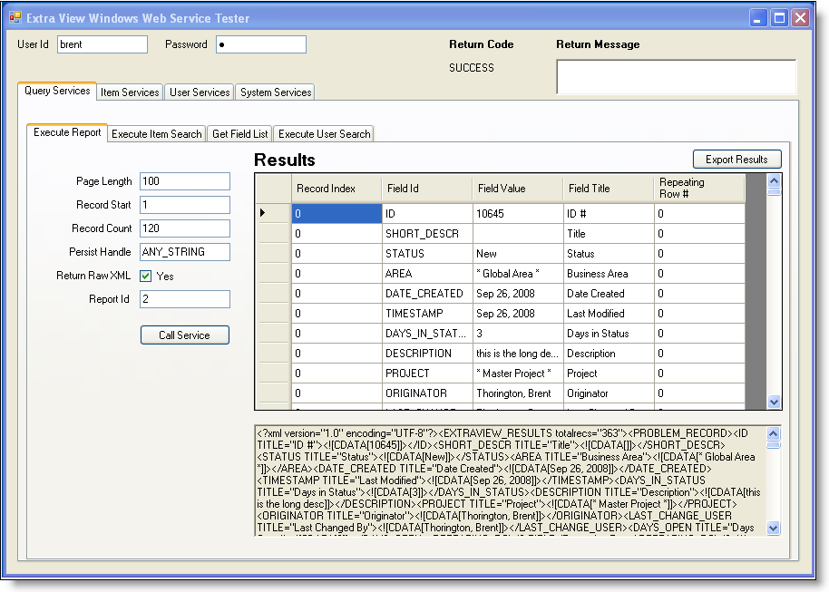Select the "Originator" field title cell

click(x=609, y=393)
